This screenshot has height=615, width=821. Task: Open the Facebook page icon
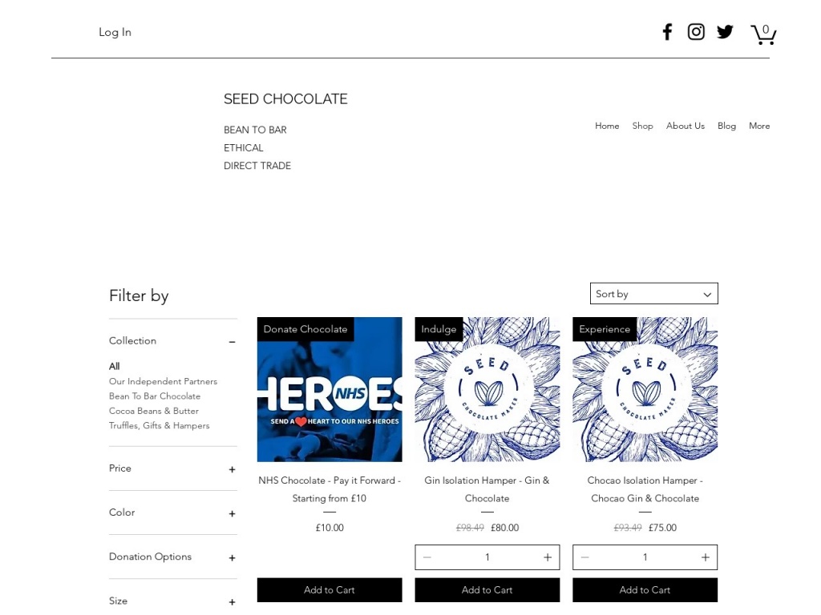click(667, 32)
